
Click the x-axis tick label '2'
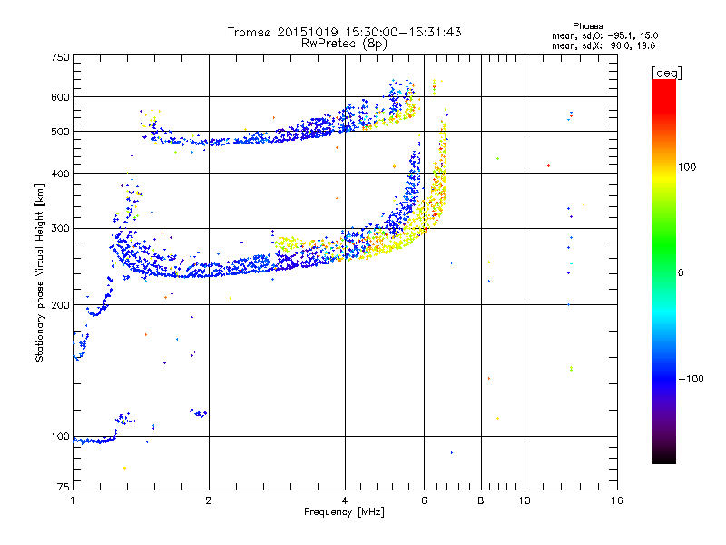pos(209,500)
